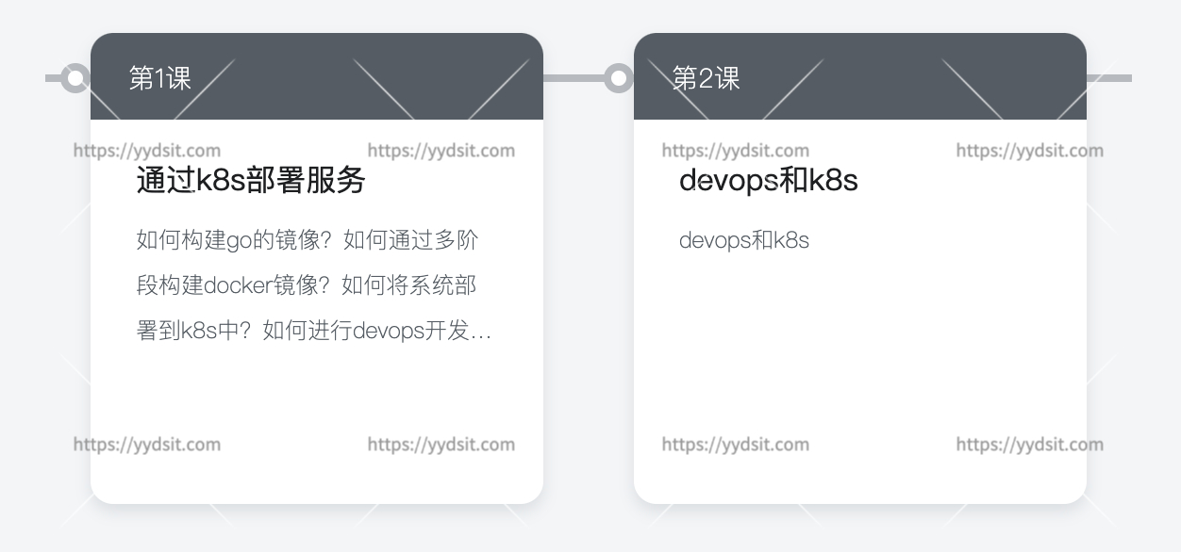The image size is (1181, 552).
Task: Select description starting 如何构建go的镜像
Action: pyautogui.click(x=314, y=285)
